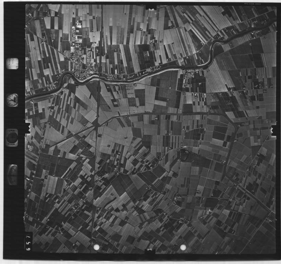Click the frame number 657
This screenshot has width=281, height=264.
(x=28, y=241)
